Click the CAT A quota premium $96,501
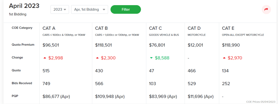 click(51, 45)
